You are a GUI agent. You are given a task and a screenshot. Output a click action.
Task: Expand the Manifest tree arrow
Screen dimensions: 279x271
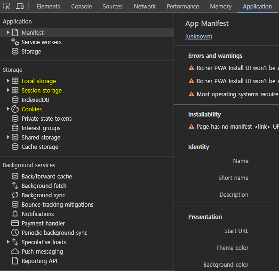8,32
